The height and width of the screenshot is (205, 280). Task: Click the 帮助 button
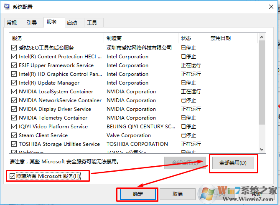pos(257,194)
